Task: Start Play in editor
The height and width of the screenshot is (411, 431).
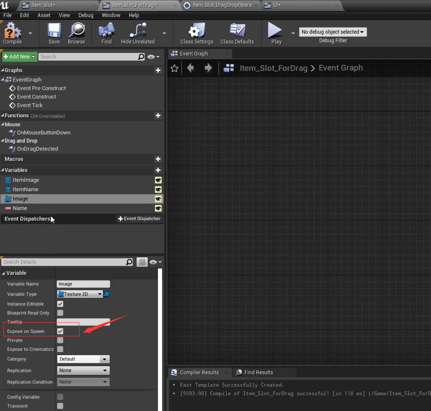Action: [276, 33]
